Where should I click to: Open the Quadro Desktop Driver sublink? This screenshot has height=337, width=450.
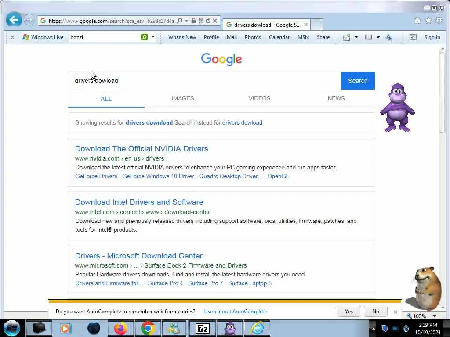click(x=230, y=176)
